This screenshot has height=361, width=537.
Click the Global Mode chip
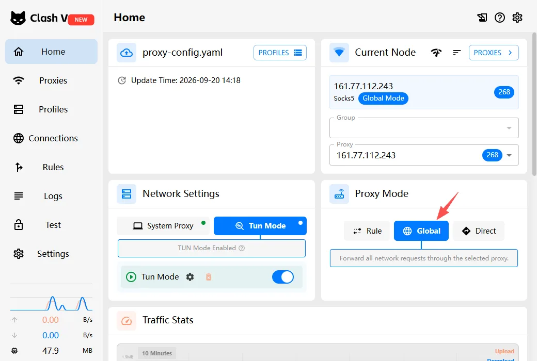tap(383, 99)
